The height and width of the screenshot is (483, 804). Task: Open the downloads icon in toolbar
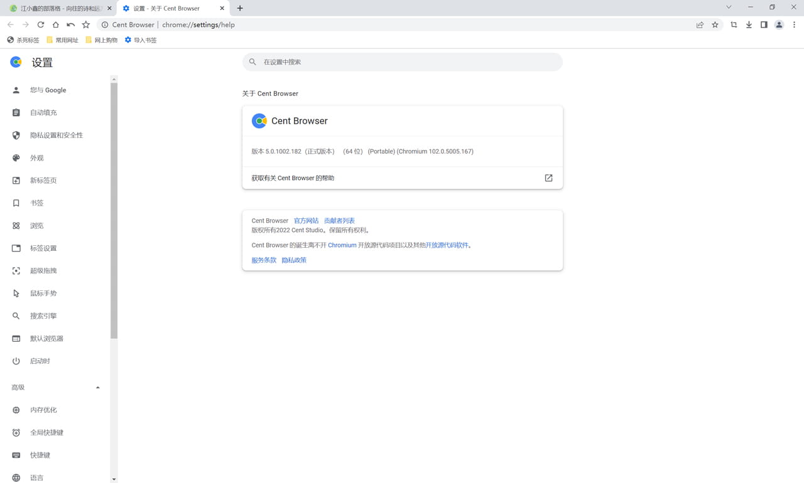(749, 24)
